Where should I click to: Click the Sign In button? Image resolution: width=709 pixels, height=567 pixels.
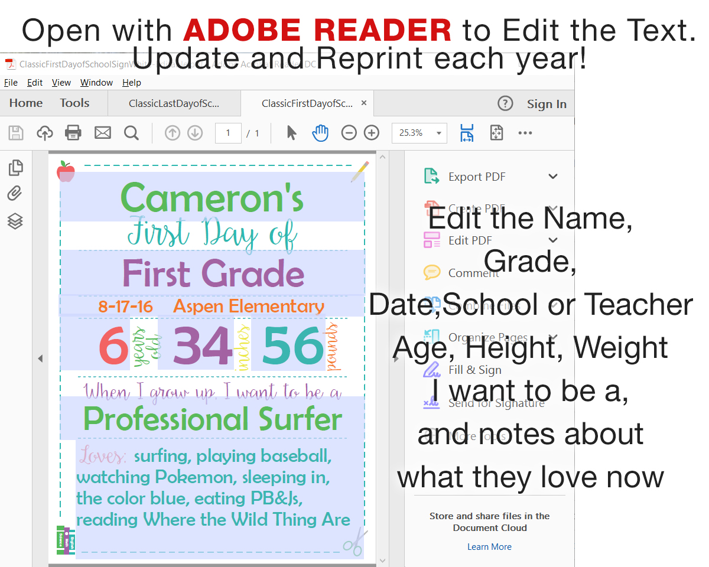547,104
